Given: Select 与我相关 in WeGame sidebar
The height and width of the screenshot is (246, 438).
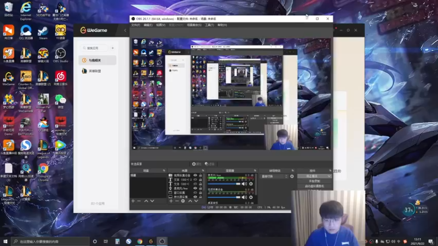Looking at the screenshot, I should coord(97,60).
